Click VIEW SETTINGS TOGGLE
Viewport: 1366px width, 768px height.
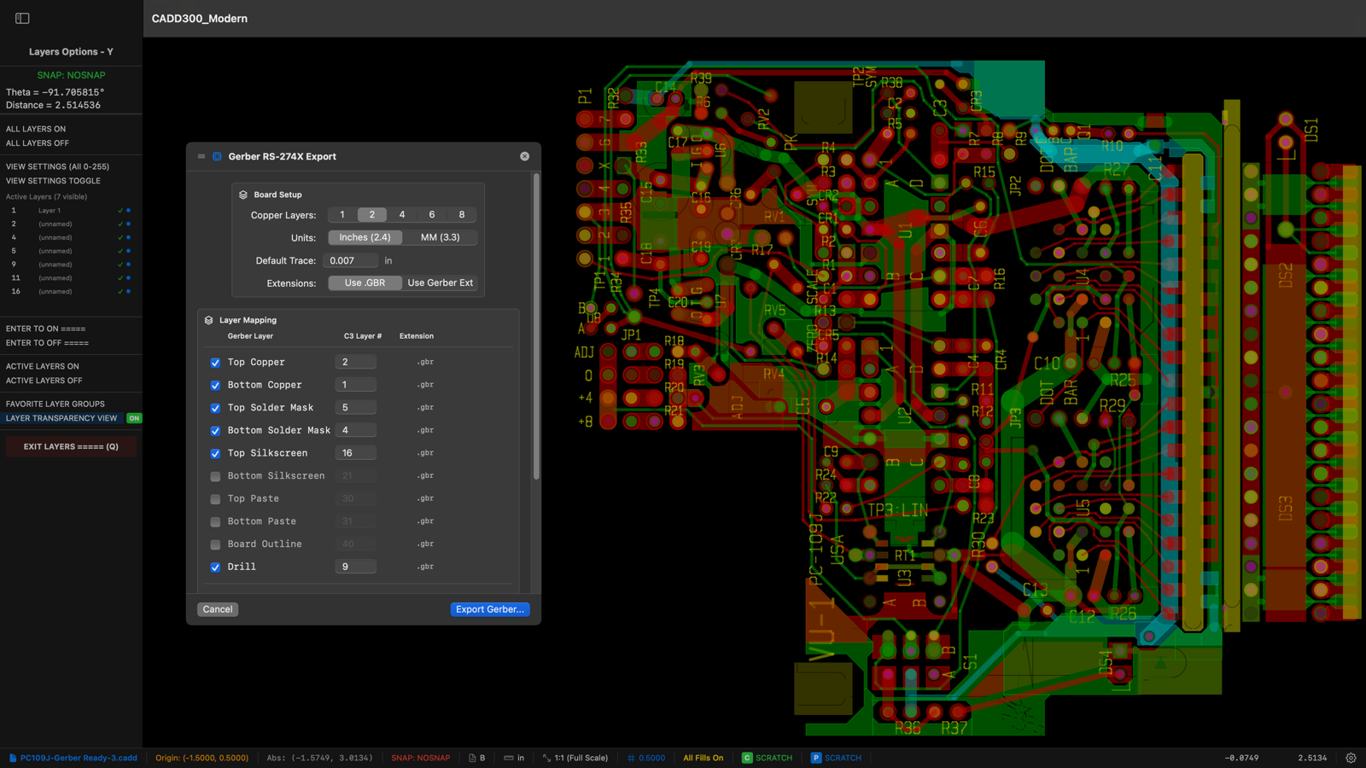(53, 181)
